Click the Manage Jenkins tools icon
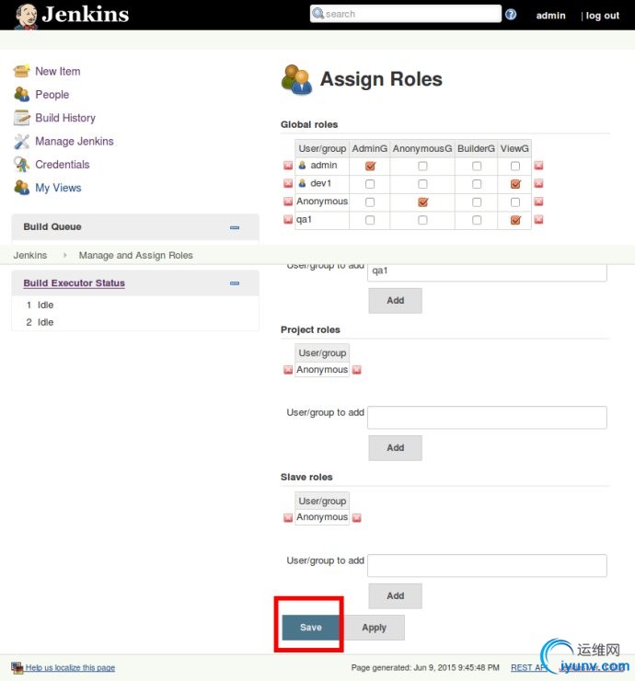Viewport: 635px width, 681px height. pos(22,141)
